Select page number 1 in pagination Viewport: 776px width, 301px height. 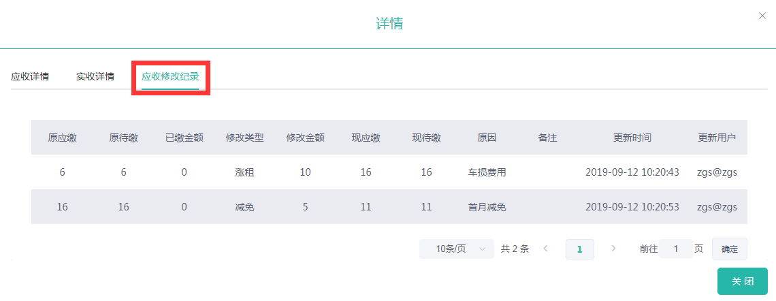point(579,249)
